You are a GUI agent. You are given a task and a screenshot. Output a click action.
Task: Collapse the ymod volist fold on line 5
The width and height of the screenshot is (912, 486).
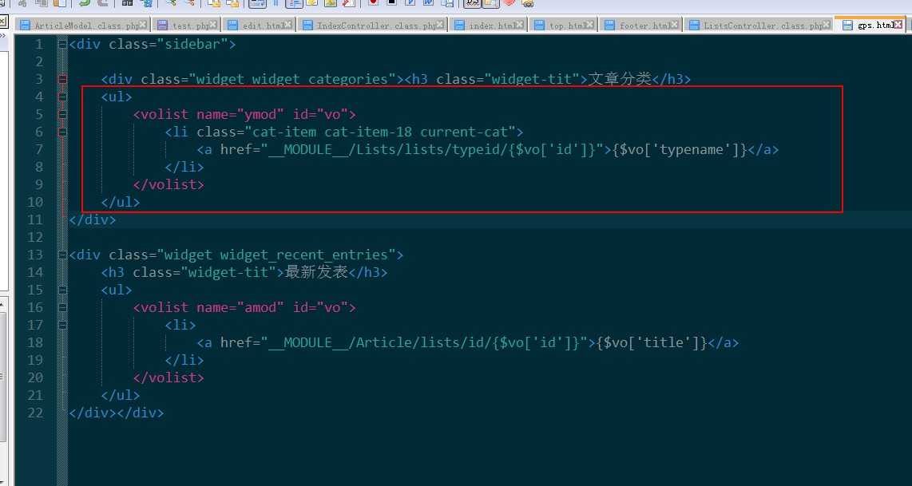click(62, 115)
